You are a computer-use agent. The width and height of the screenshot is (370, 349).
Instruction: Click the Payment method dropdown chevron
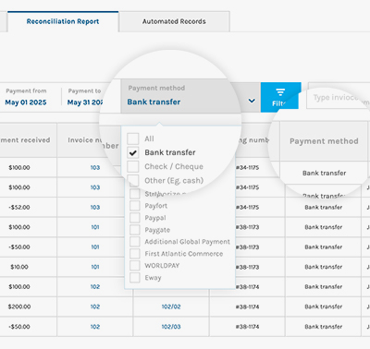pyautogui.click(x=252, y=101)
